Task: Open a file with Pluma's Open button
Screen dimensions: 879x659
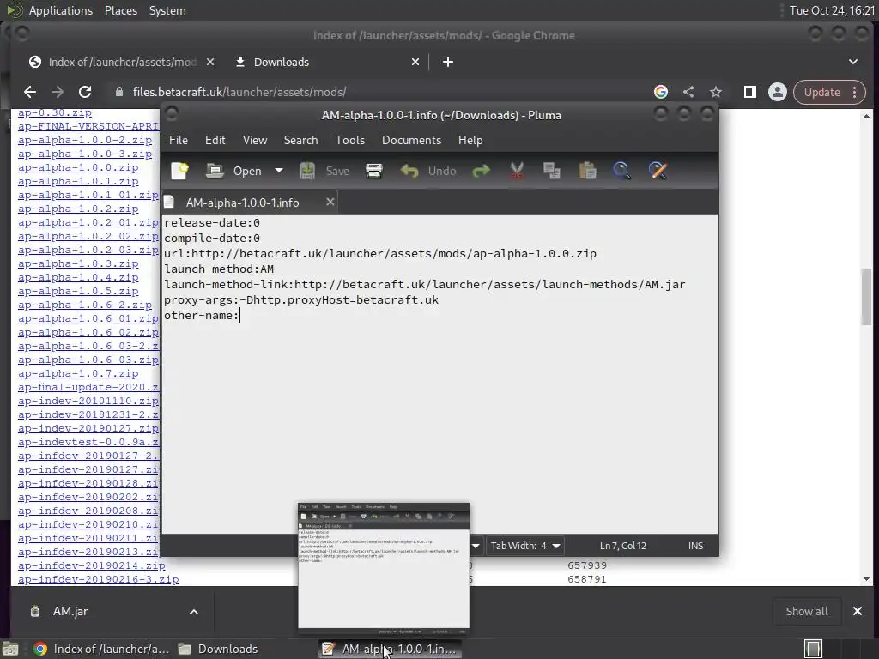Action: pos(234,171)
